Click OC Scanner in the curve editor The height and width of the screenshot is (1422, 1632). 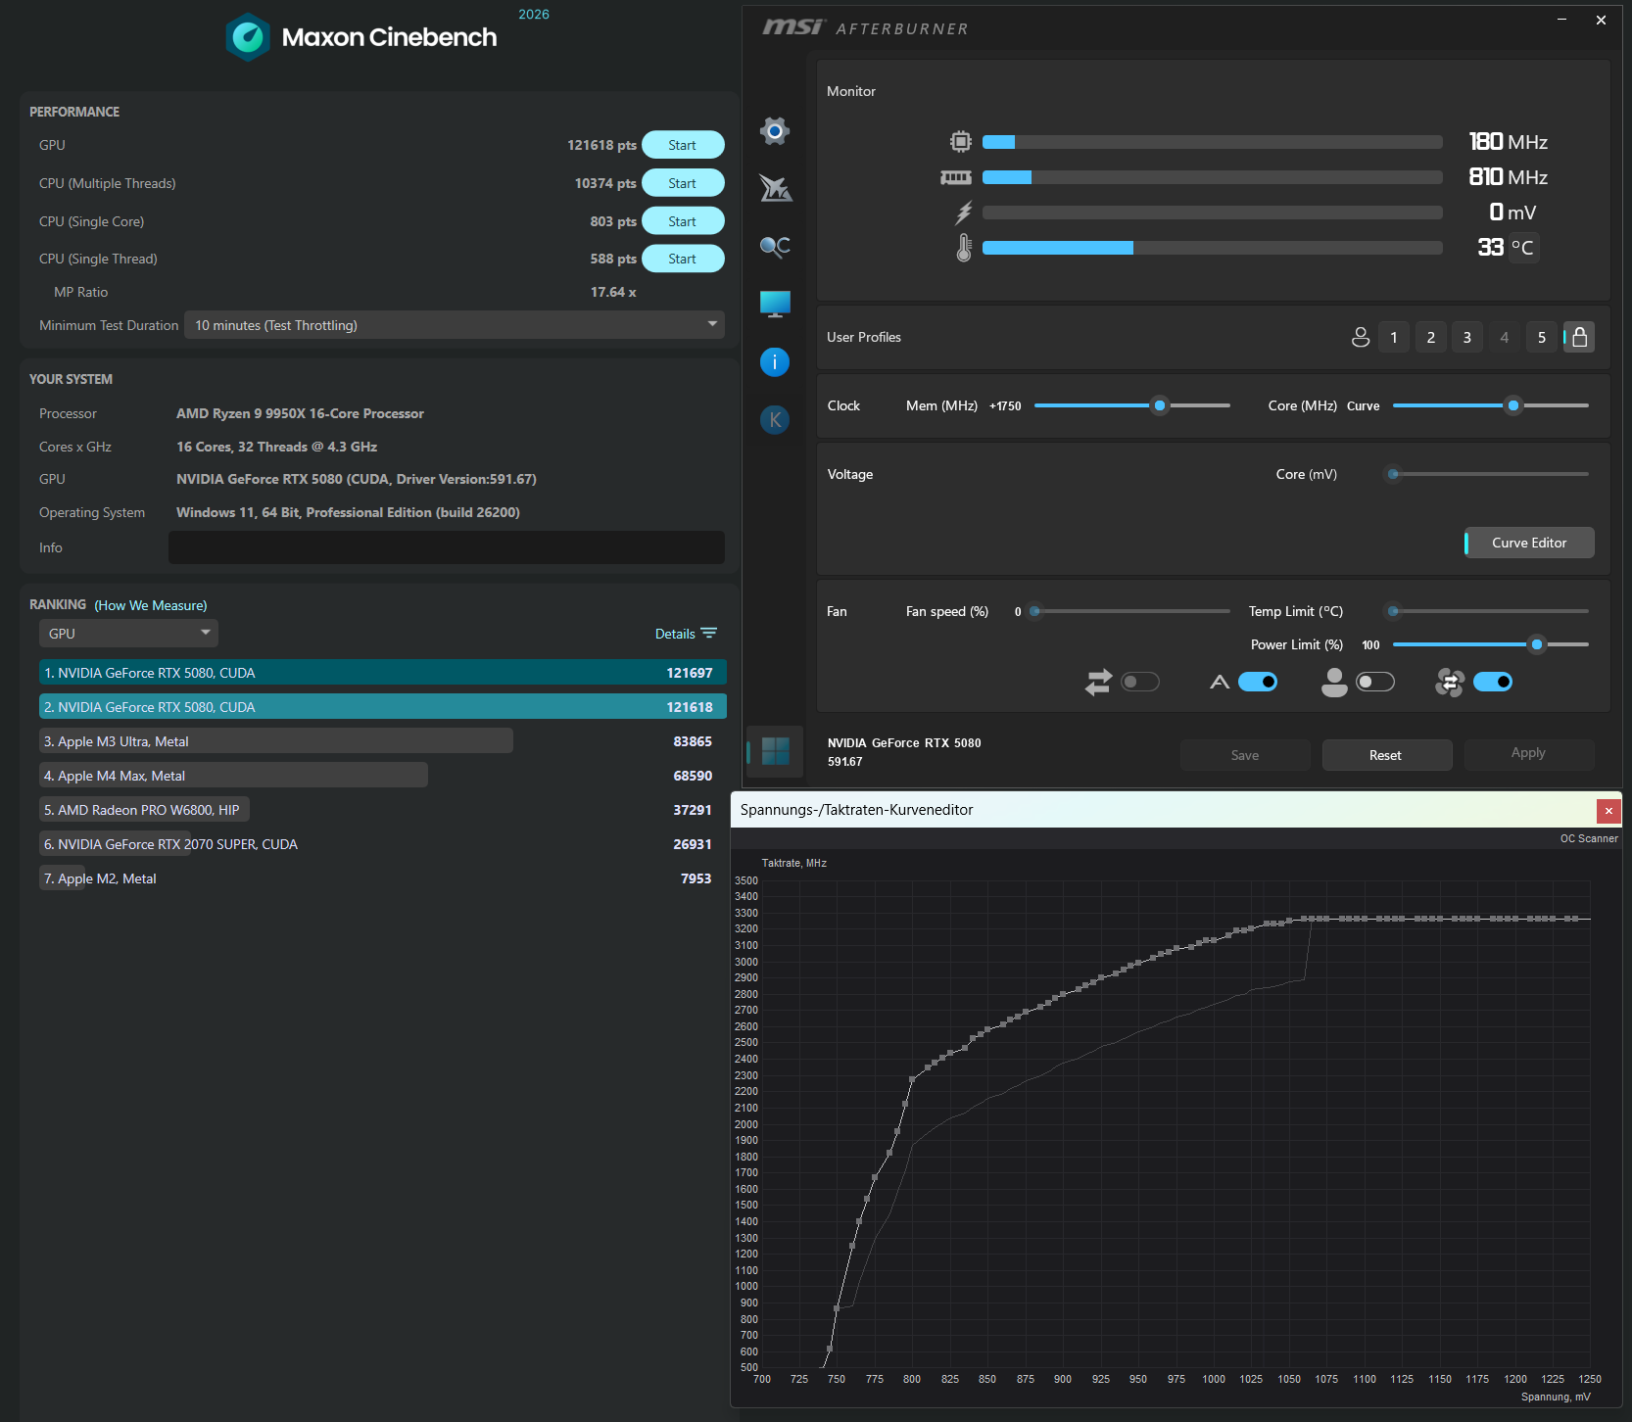click(x=1589, y=838)
